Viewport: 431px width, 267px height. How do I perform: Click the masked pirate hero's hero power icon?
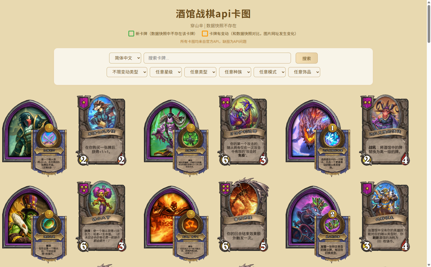click(49, 150)
